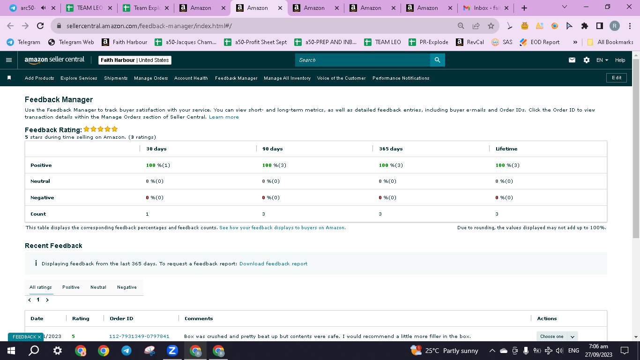Viewport: 640px width, 360px height.
Task: Go to the next feedback page
Action: tap(47, 300)
